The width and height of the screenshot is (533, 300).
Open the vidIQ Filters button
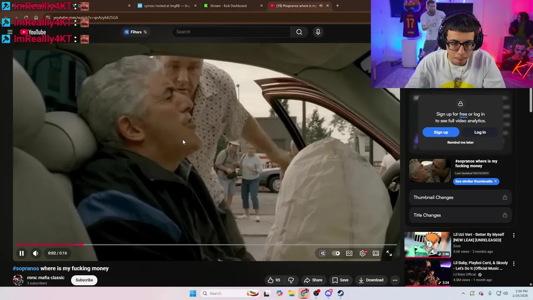click(135, 32)
